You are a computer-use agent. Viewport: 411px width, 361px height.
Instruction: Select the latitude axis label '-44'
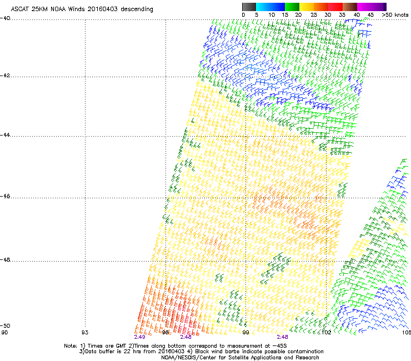pos(5,135)
